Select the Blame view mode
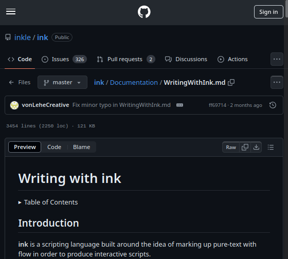288x259 pixels. 82,147
